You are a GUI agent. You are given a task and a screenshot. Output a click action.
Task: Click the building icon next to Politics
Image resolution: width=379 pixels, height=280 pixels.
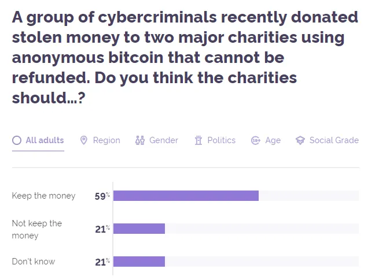coord(198,140)
